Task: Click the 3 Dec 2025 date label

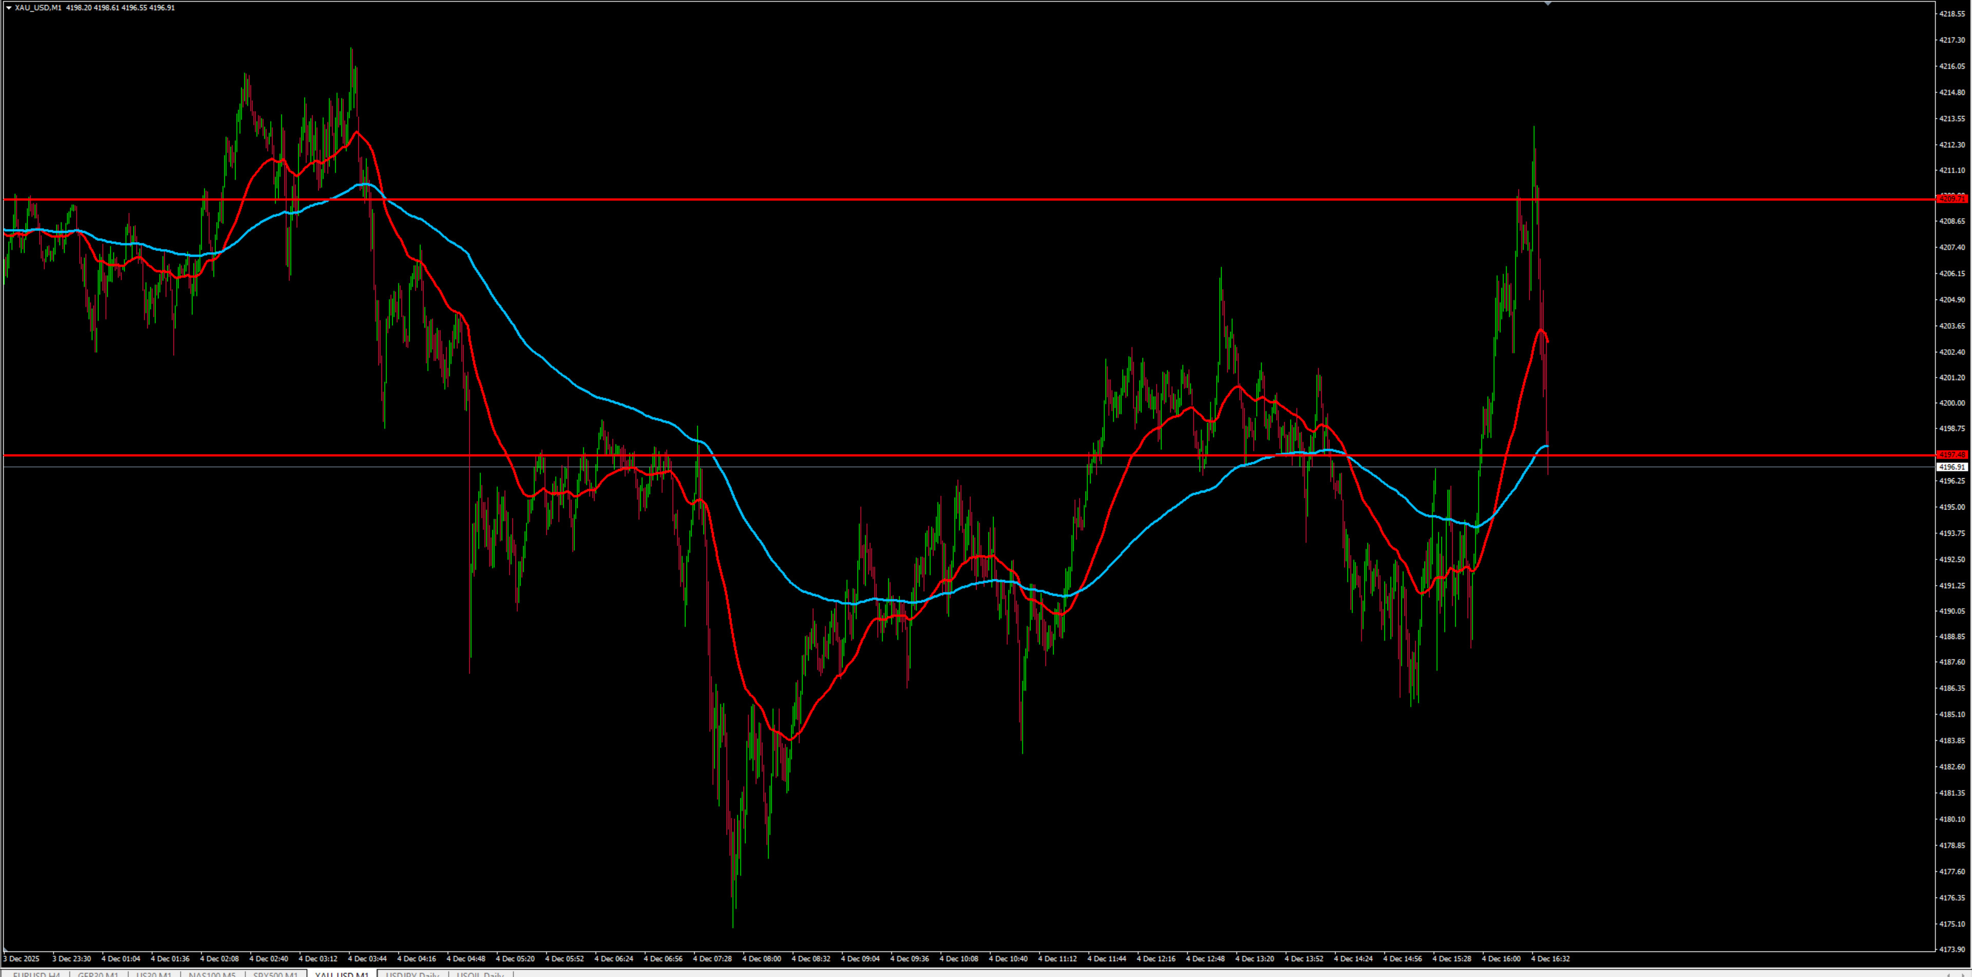Action: click(22, 959)
